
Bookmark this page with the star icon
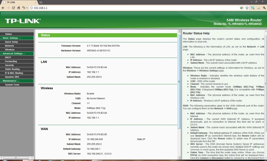pyautogui.click(x=247, y=8)
